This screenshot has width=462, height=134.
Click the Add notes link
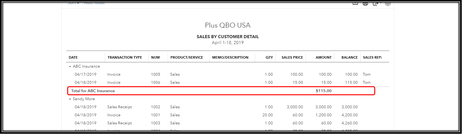coord(94,3)
